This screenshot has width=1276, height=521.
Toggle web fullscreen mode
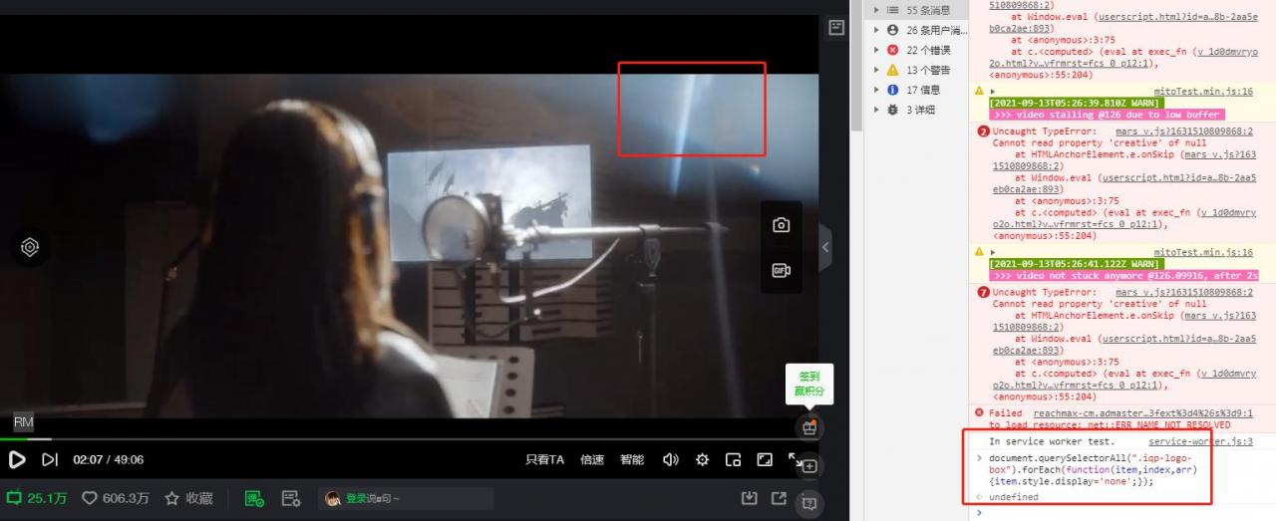click(764, 459)
